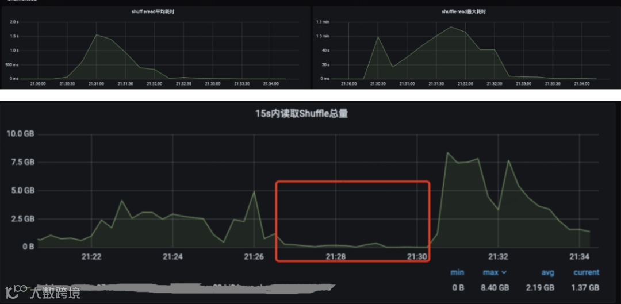The height and width of the screenshot is (304, 621).
Task: Select the 8.40 GB max legend value
Action: pos(496,287)
